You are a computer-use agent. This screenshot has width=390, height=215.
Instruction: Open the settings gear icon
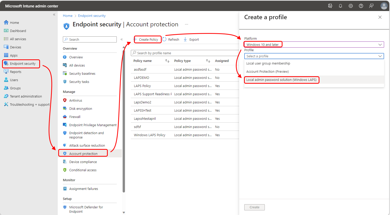point(351,6)
